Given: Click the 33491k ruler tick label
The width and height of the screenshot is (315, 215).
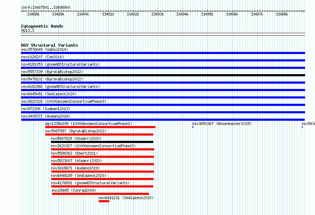Looking at the screenshot, I should 108,14.
